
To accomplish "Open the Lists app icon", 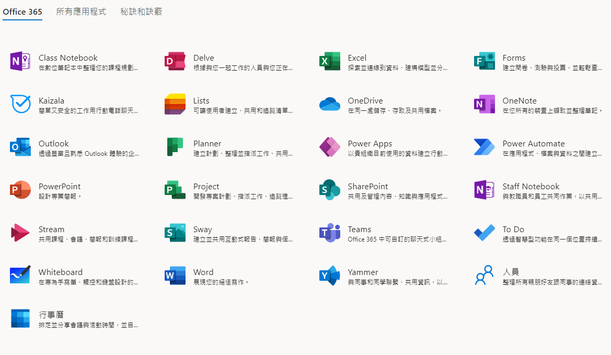I will click(x=175, y=104).
